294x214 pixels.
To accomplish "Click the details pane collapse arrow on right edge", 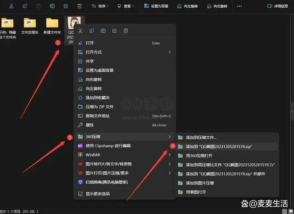I will (292, 111).
